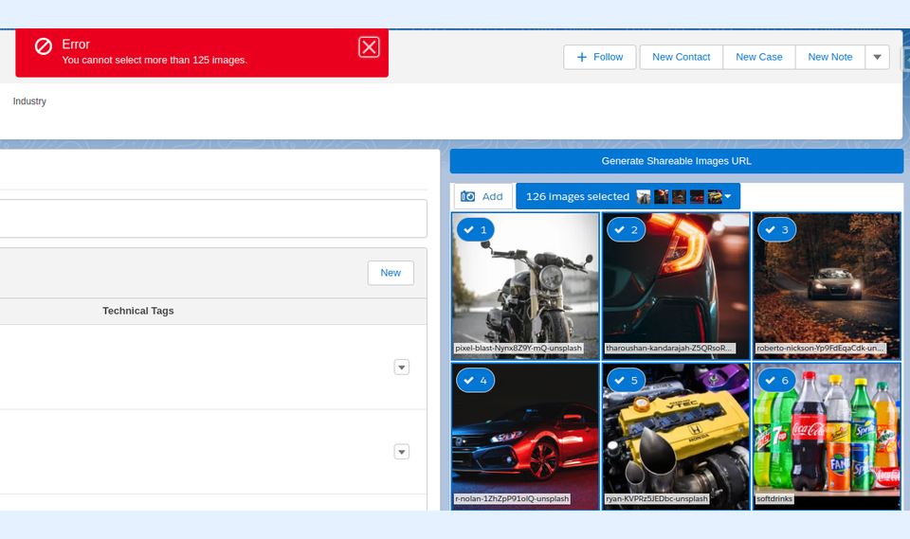Screen dimensions: 910x539
Task: Toggle selection badge number 3
Action: 775,229
